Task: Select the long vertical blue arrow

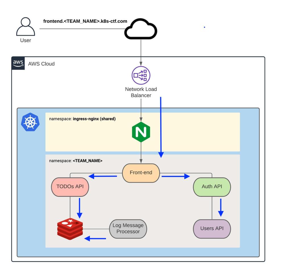Action: pyautogui.click(x=161, y=127)
